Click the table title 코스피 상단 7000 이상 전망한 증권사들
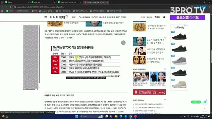The image size is (212, 119). [73, 47]
